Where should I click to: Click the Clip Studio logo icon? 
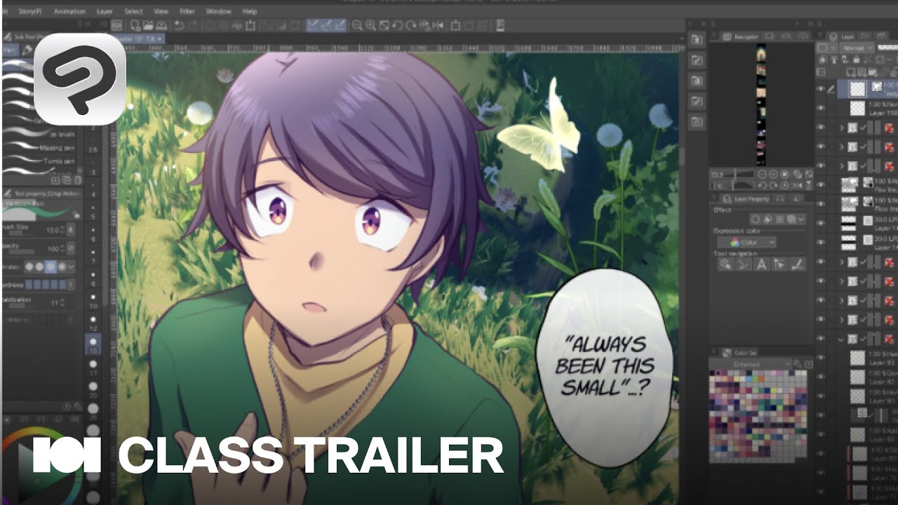[79, 79]
